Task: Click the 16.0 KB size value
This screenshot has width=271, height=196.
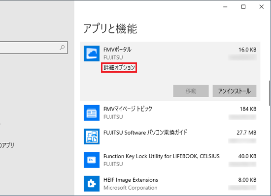Action: point(247,50)
